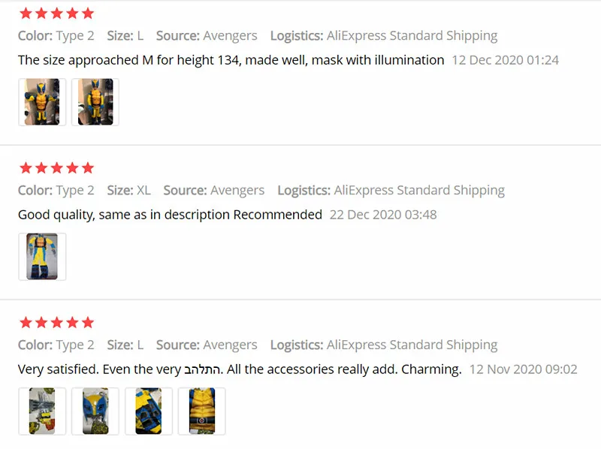Click 'Size: XL' in the second review
601x449 pixels.
[x=128, y=191]
